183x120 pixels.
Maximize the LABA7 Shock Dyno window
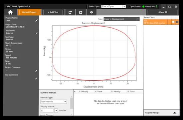(x=170, y=7)
